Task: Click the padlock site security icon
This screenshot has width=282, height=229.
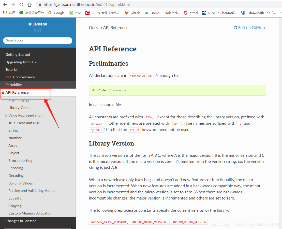Action: click(40, 5)
